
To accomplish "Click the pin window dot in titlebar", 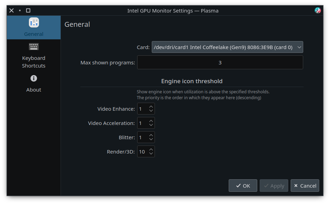I will click(20, 10).
